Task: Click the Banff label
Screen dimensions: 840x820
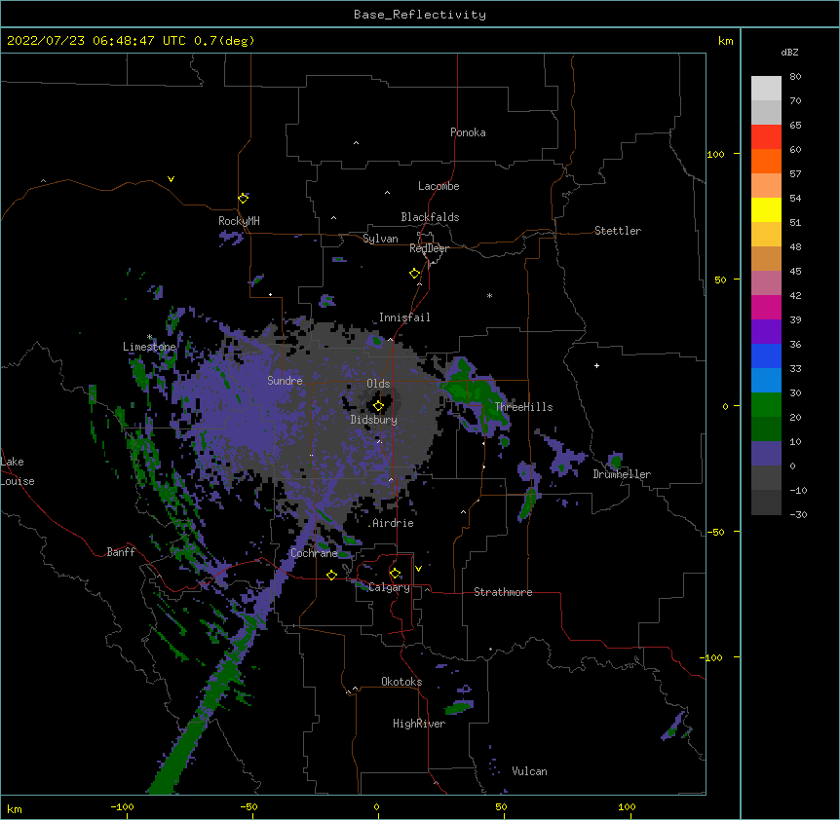Action: pos(121,552)
